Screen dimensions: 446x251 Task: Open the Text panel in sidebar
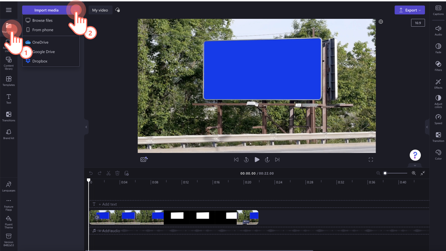click(x=9, y=99)
